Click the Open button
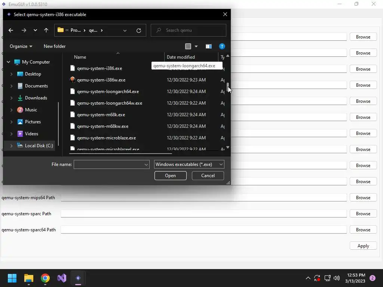This screenshot has height=287, width=383. point(170,176)
